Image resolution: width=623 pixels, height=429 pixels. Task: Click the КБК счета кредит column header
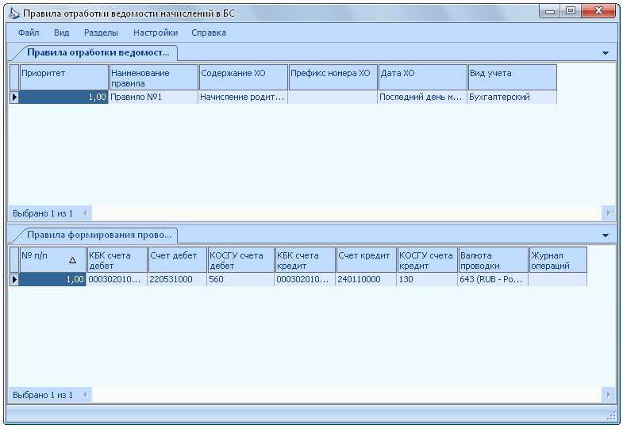click(x=306, y=260)
